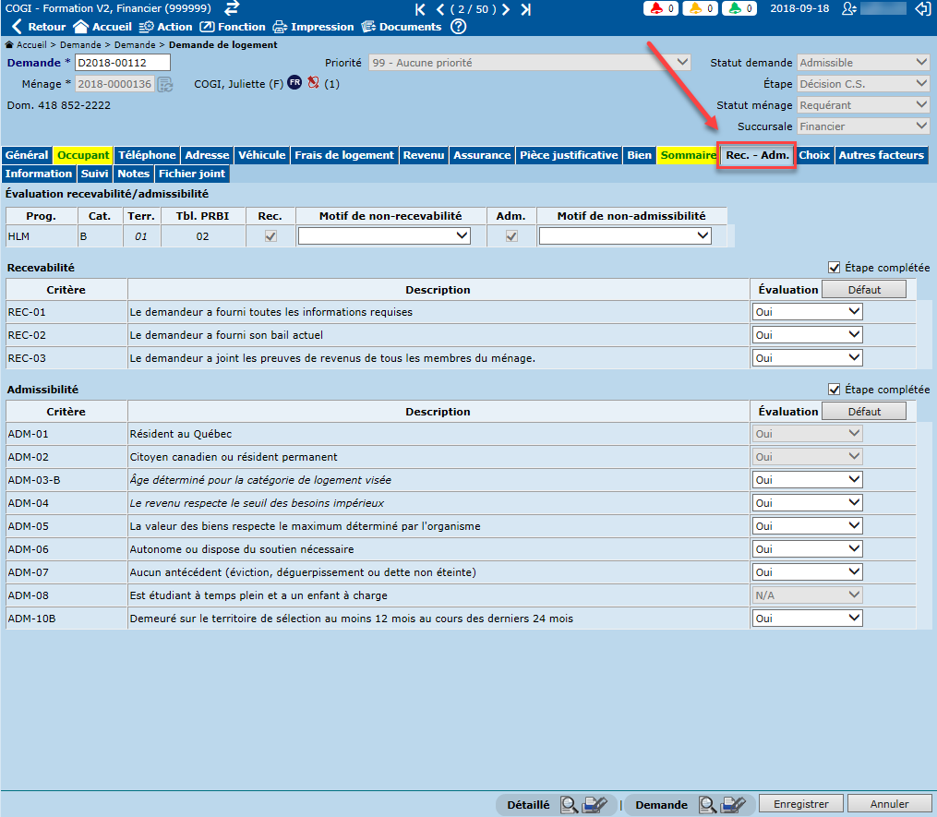
Task: Open the red alert bell notifications
Action: tap(659, 9)
